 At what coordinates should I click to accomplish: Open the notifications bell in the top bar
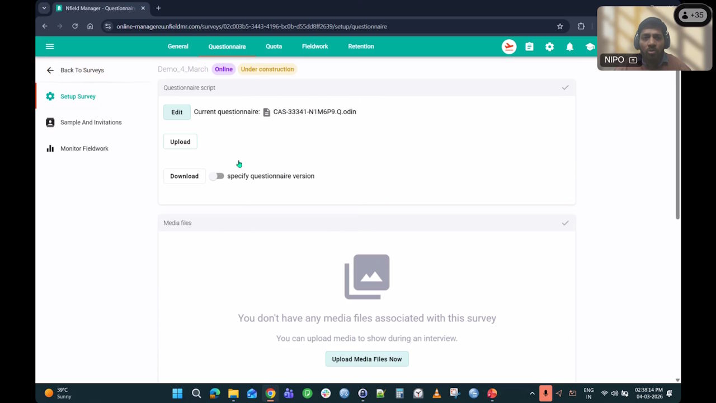point(569,46)
